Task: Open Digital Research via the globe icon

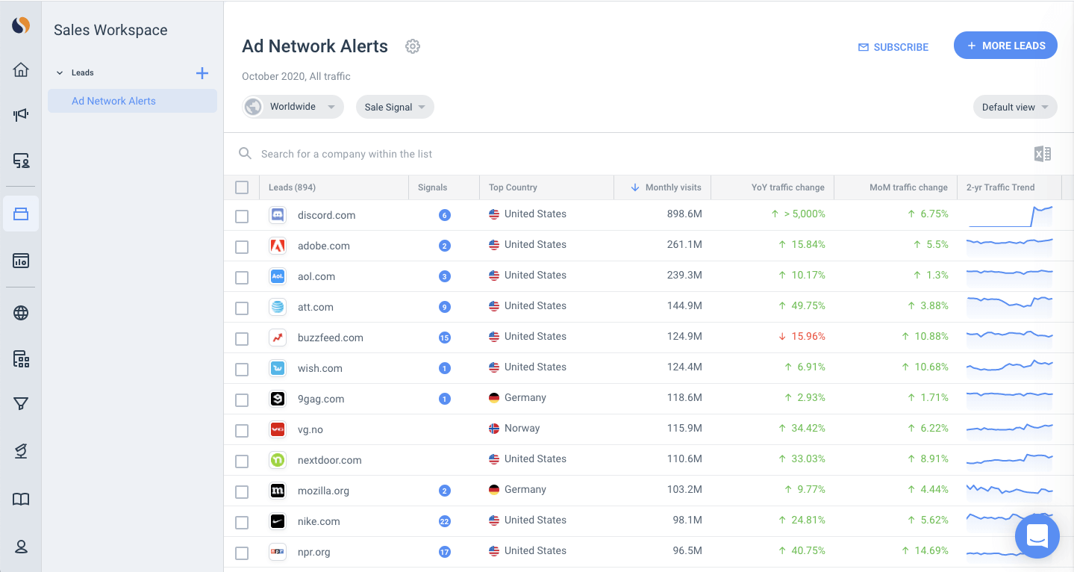Action: [20, 313]
